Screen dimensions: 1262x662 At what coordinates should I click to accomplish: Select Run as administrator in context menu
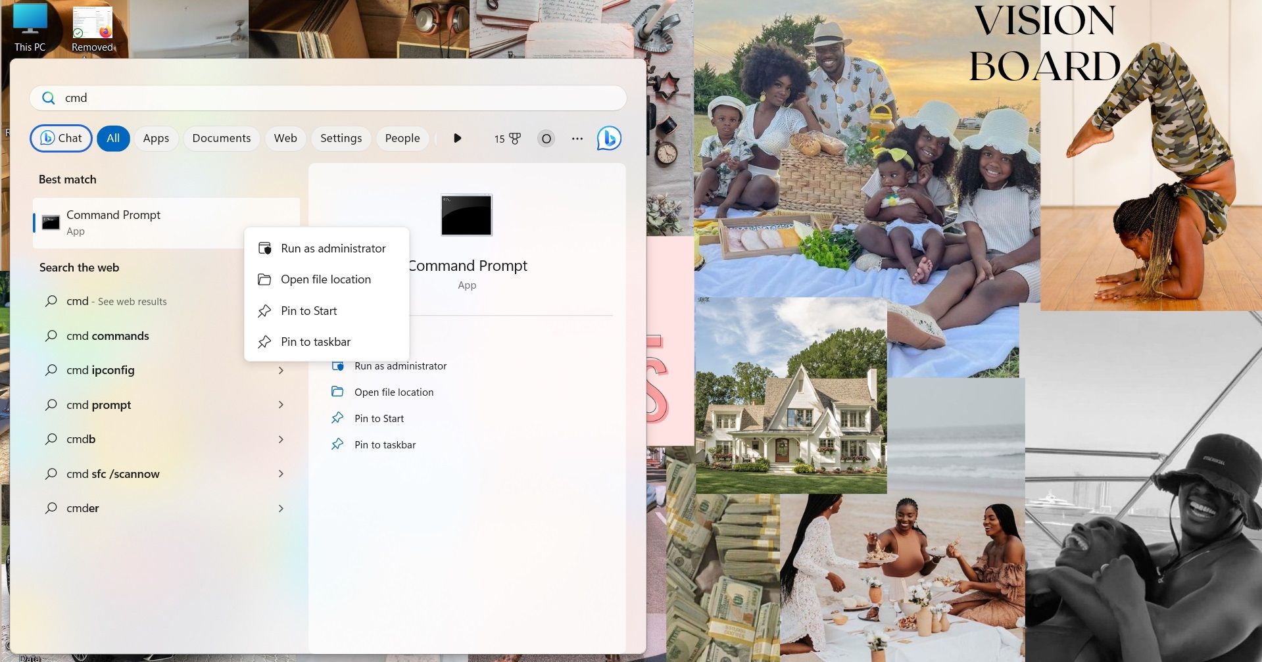pos(333,248)
